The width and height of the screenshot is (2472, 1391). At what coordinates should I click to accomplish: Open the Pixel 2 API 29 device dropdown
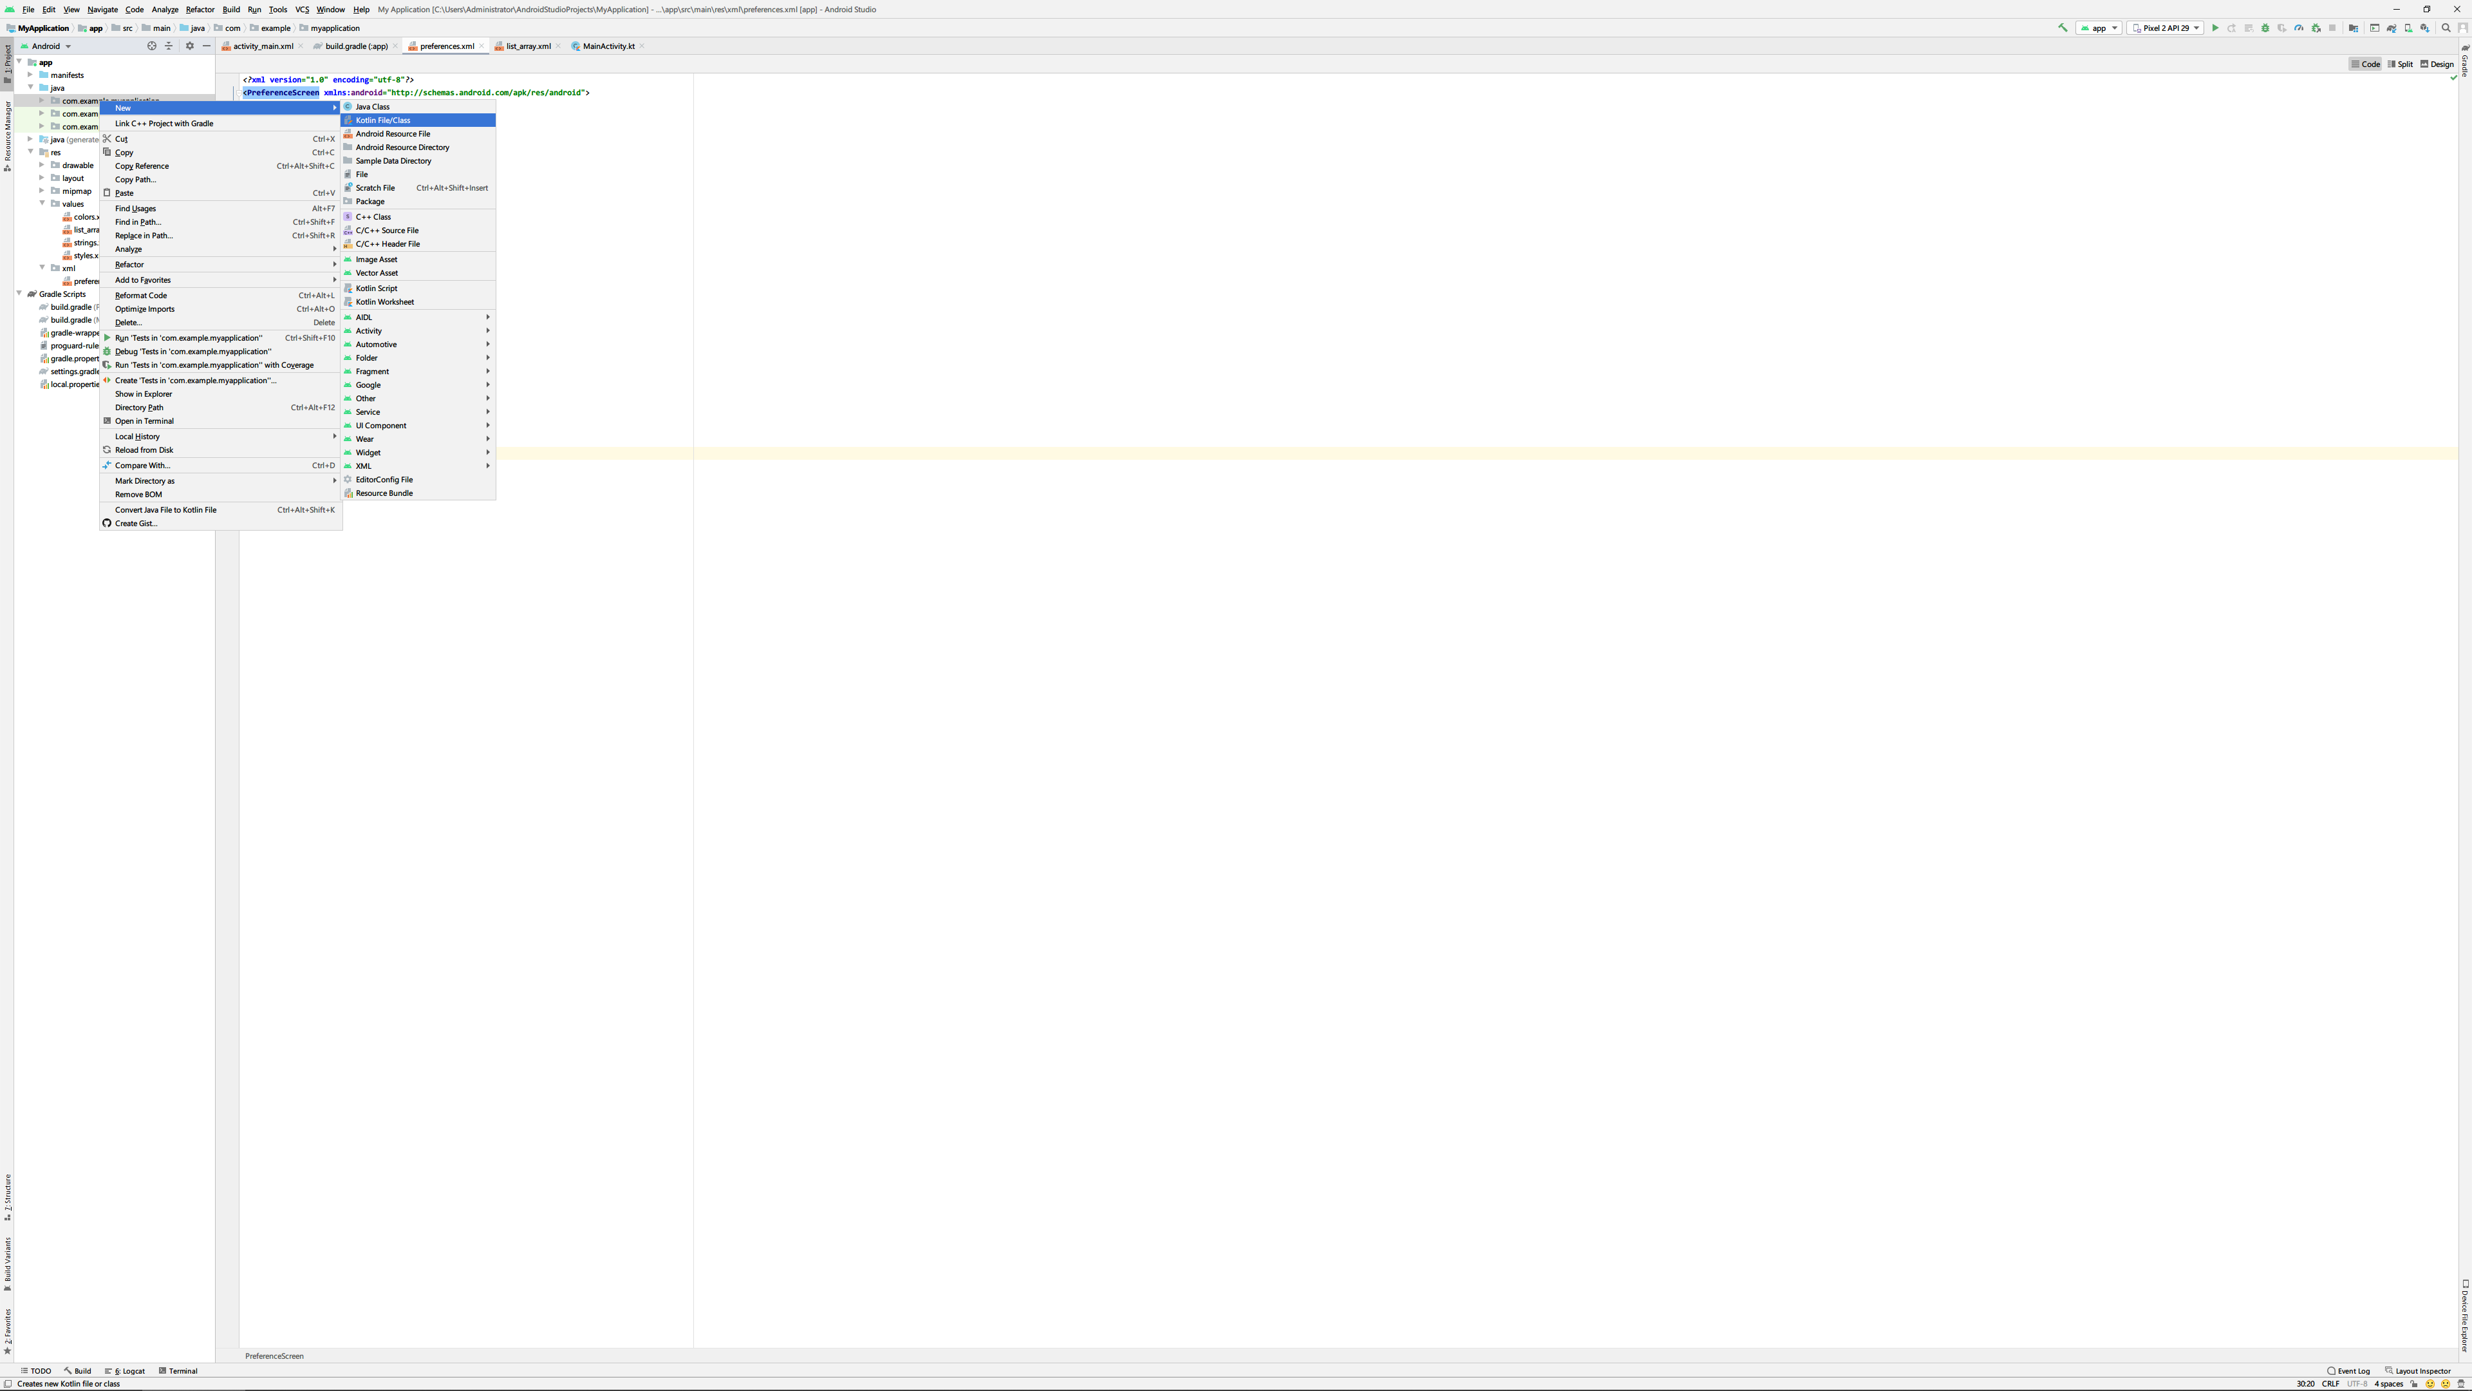2166,28
